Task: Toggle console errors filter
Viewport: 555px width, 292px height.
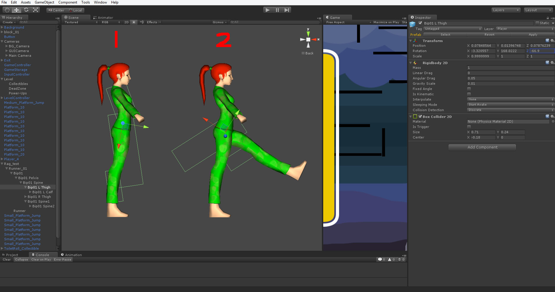Action: click(402, 259)
